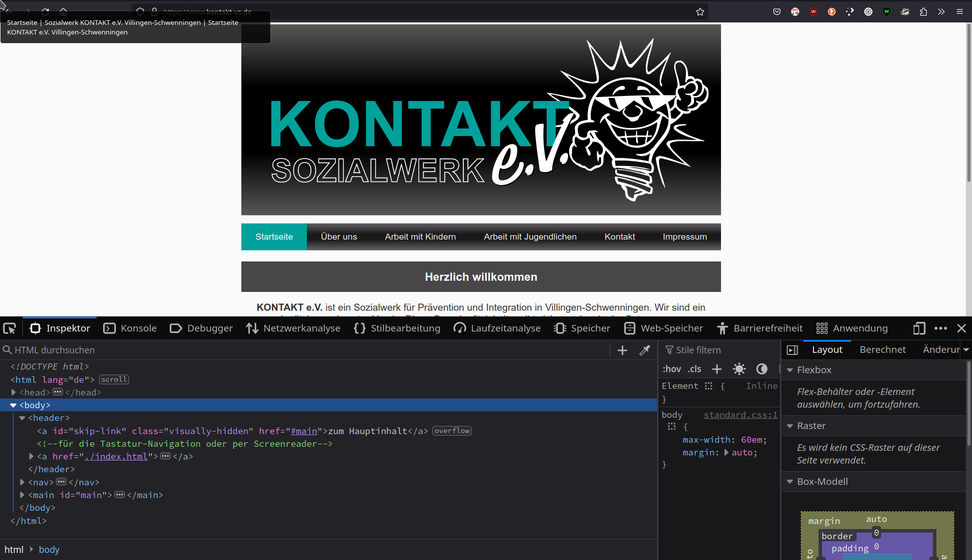This screenshot has width=972, height=560.
Task: Open the standard.css:1 source link
Action: tap(740, 415)
